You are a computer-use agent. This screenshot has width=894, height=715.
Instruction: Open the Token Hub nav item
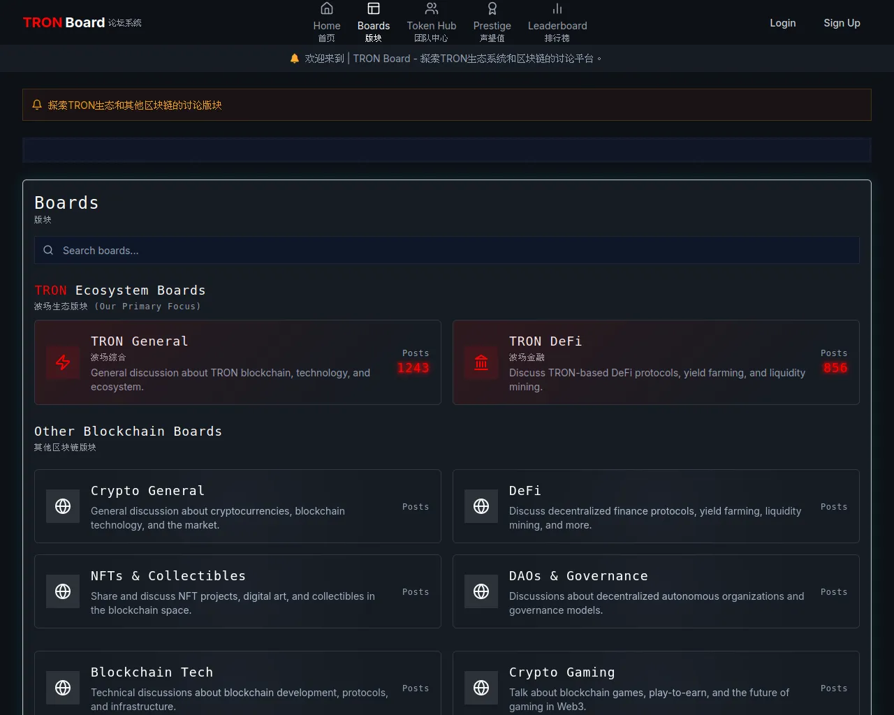click(x=431, y=22)
